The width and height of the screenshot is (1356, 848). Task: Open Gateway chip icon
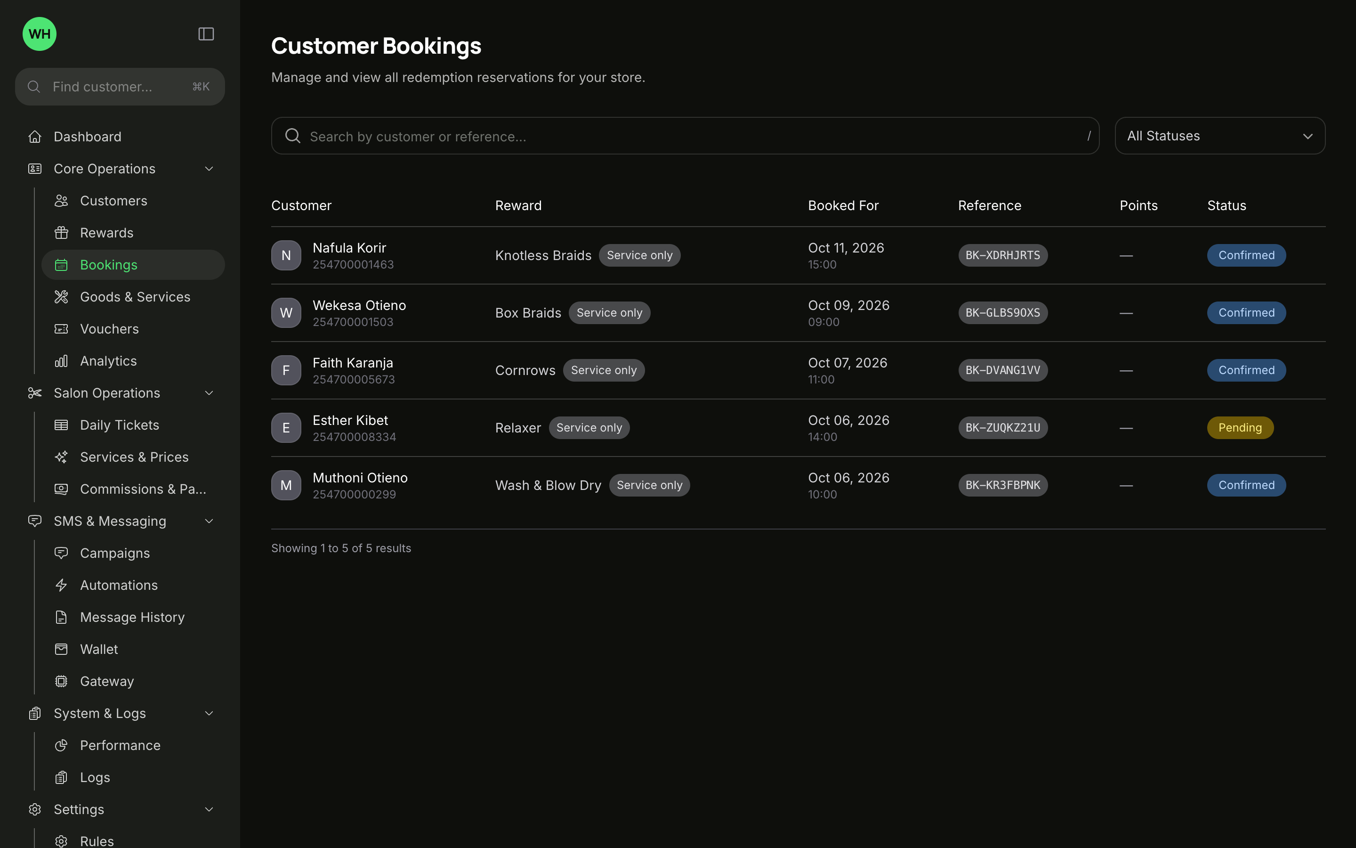click(61, 681)
